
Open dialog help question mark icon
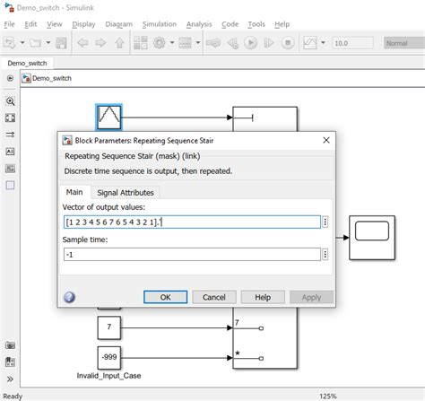[x=69, y=297]
